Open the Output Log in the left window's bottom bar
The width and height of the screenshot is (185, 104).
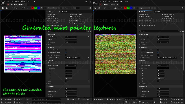(x=18, y=99)
